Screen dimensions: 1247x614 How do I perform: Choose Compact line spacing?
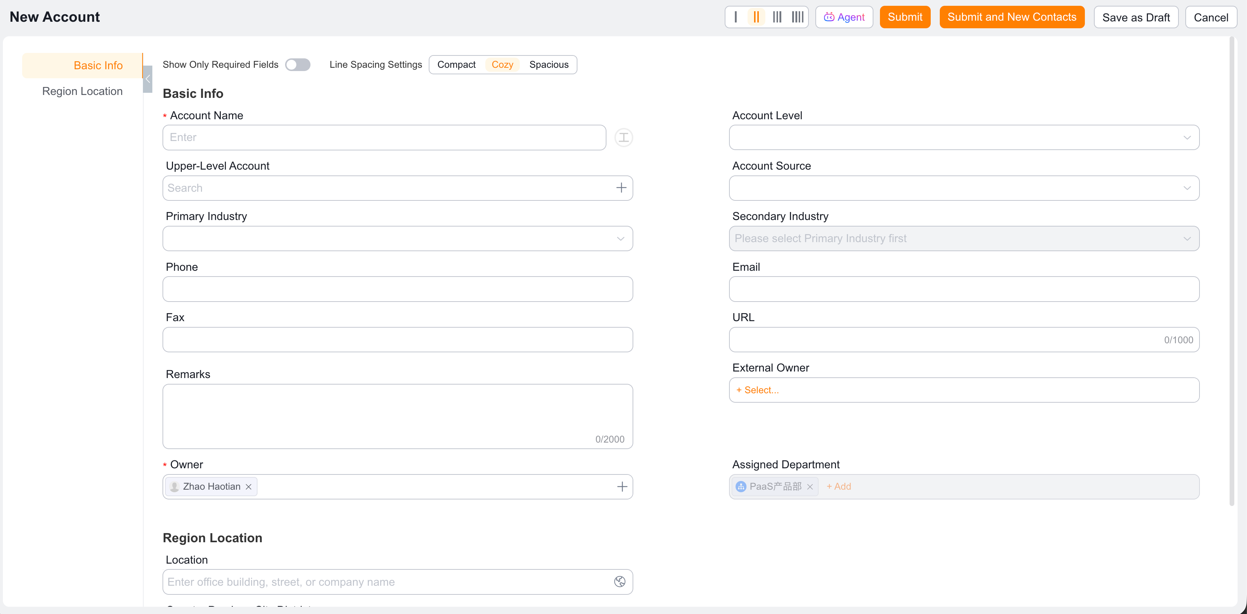(x=456, y=65)
